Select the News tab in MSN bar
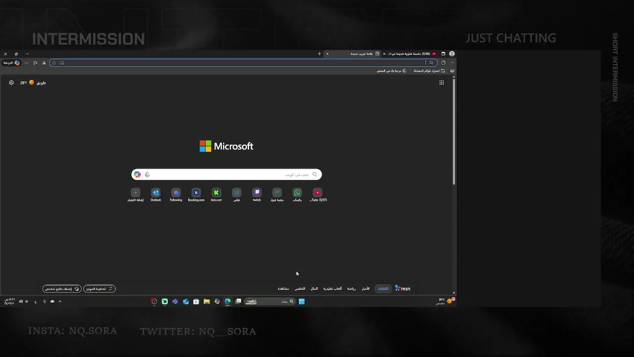 pos(366,289)
